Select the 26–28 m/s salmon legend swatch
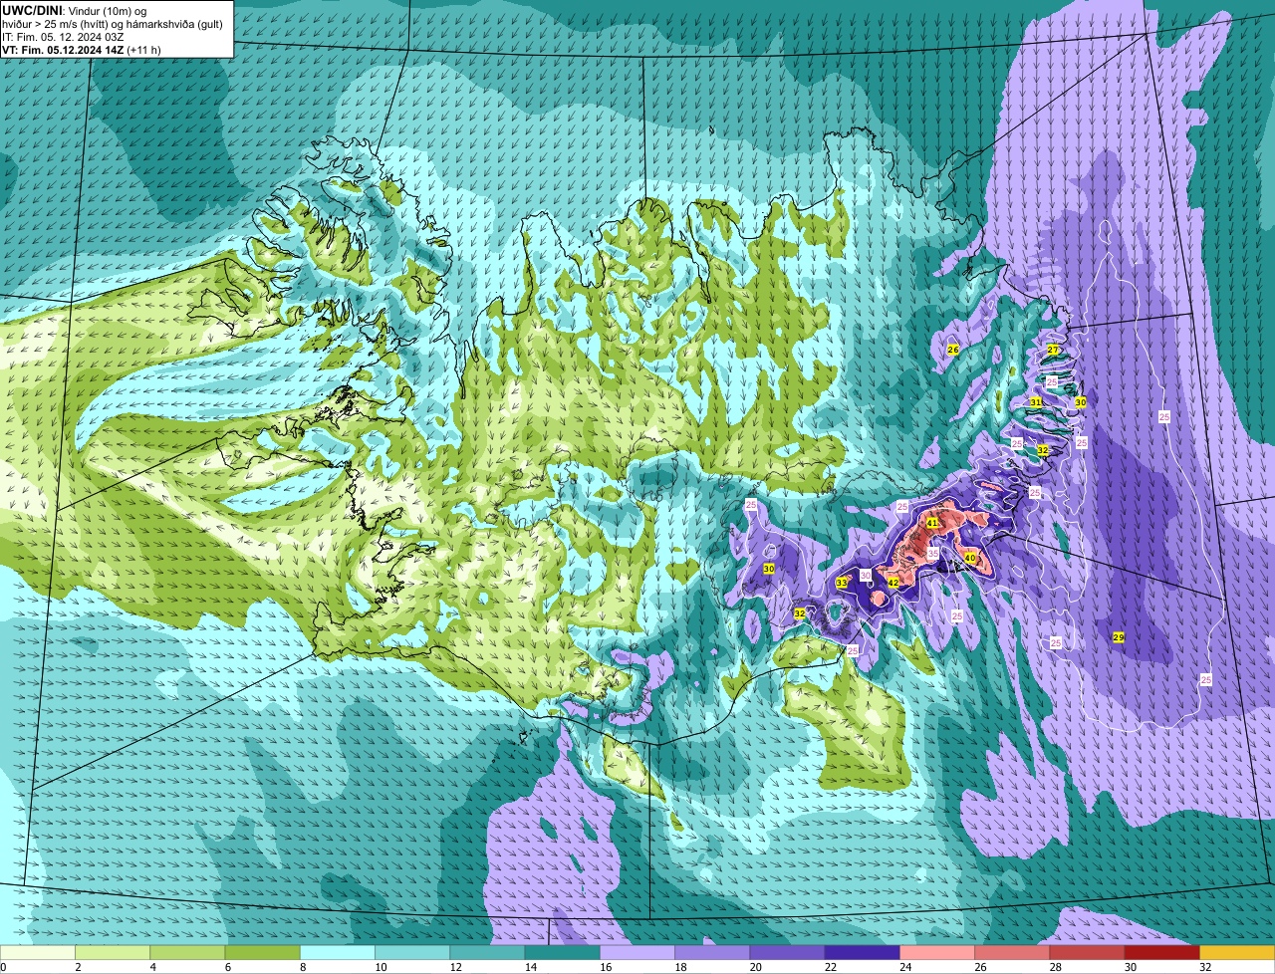The width and height of the screenshot is (1275, 974). 1012,953
